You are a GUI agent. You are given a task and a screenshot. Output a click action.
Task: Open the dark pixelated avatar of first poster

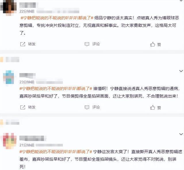(x=8, y=7)
